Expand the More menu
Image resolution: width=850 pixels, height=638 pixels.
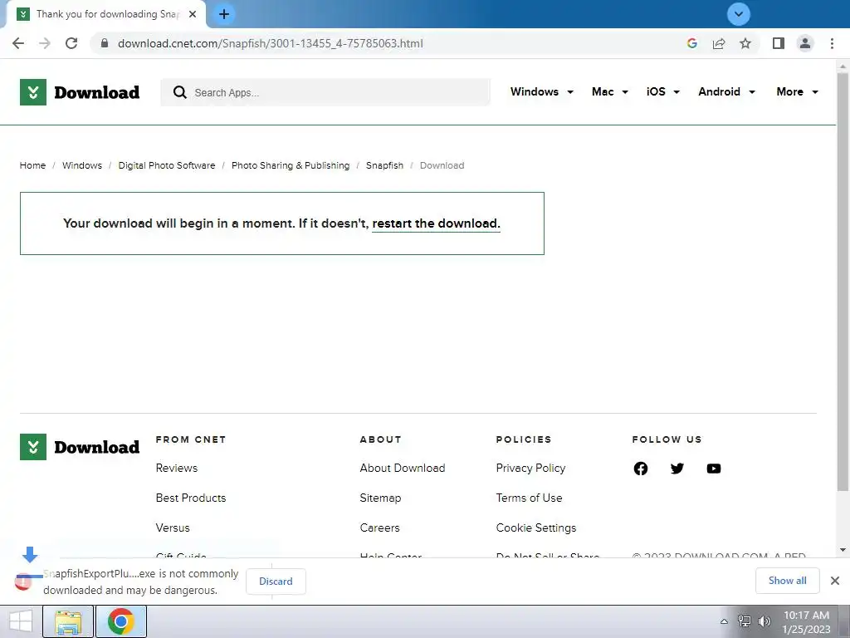(797, 91)
